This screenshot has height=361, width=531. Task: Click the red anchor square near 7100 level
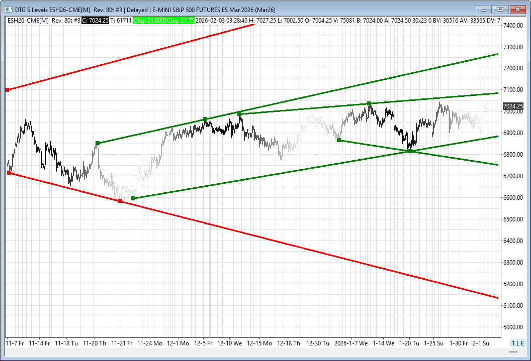[7, 90]
